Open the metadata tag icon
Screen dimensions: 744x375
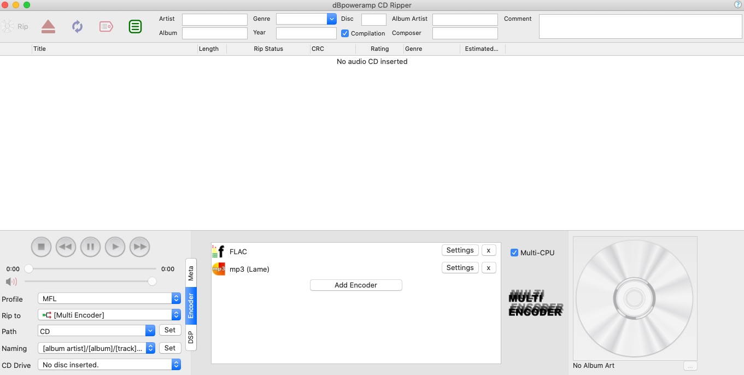(106, 26)
